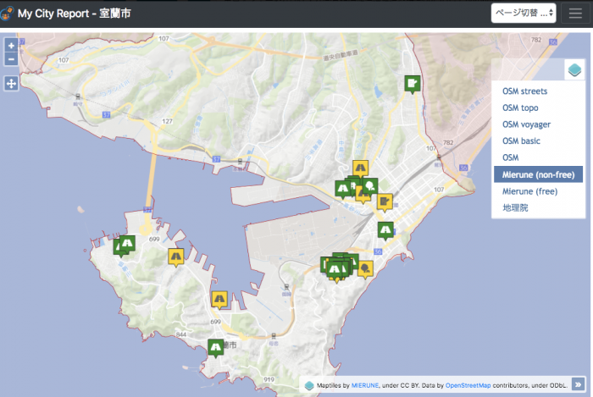Zoom out of the map

pyautogui.click(x=11, y=59)
